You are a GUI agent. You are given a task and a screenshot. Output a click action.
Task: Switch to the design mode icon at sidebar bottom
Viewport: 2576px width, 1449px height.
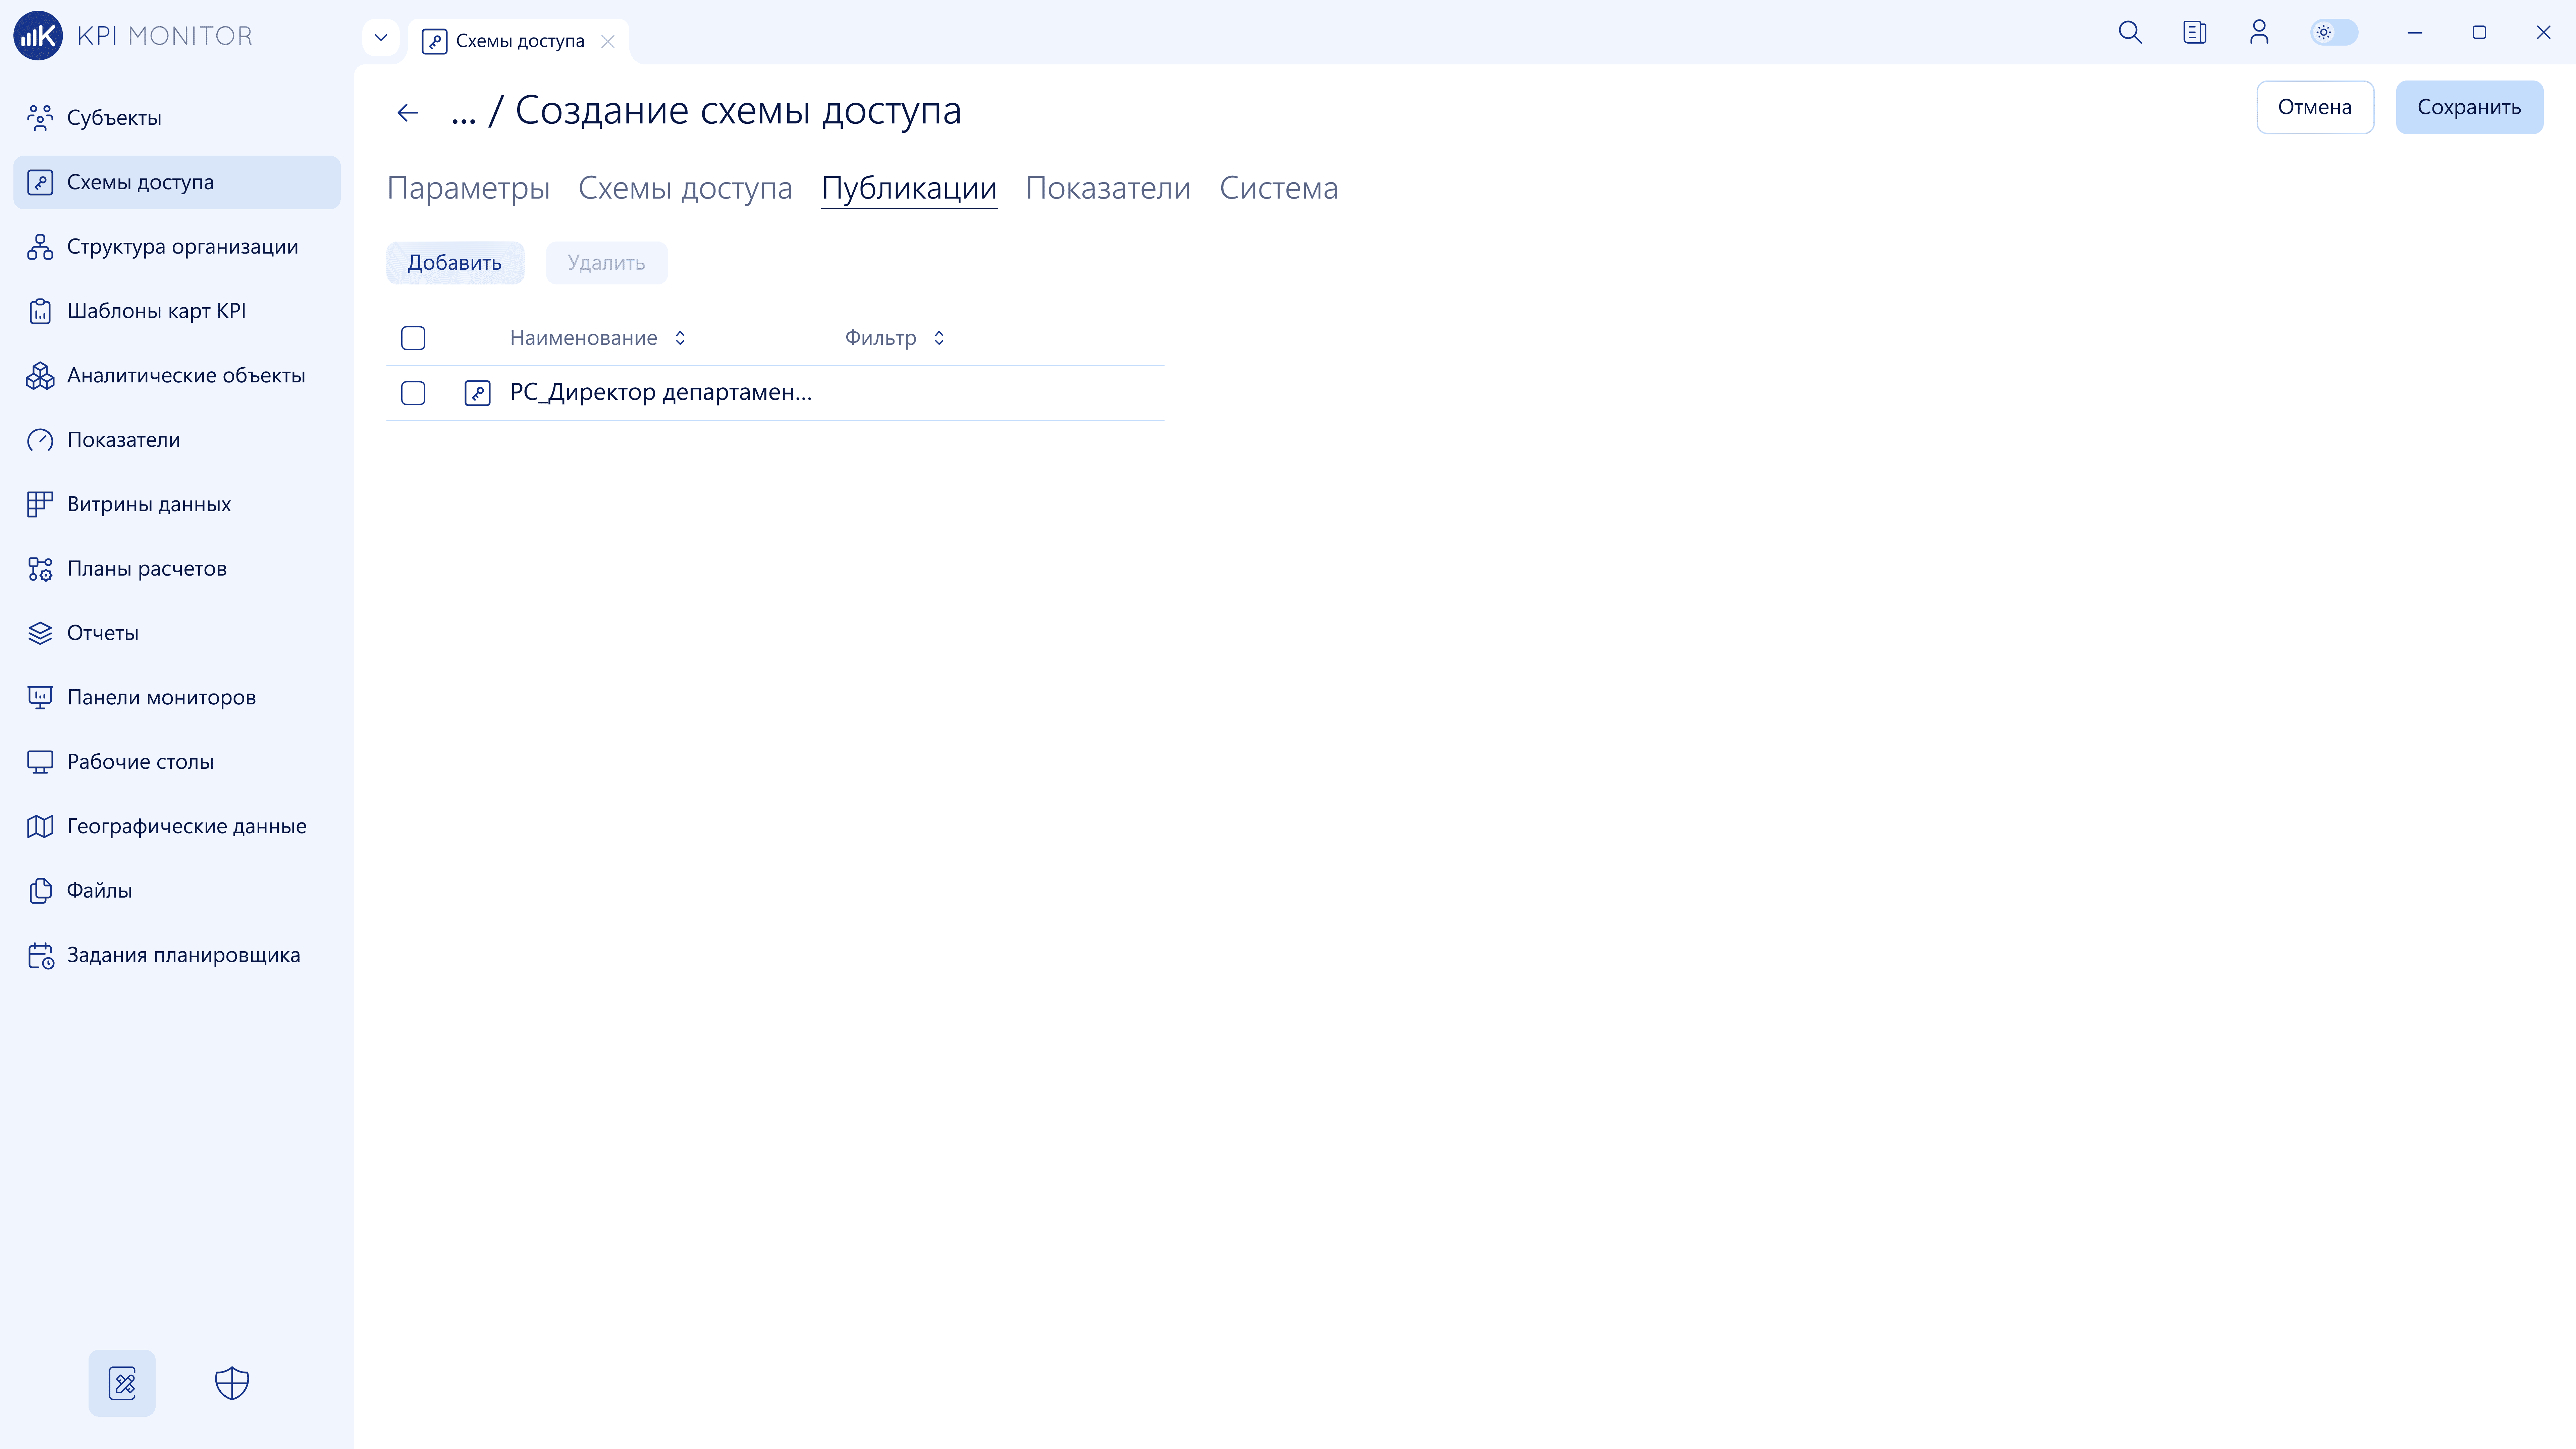122,1383
